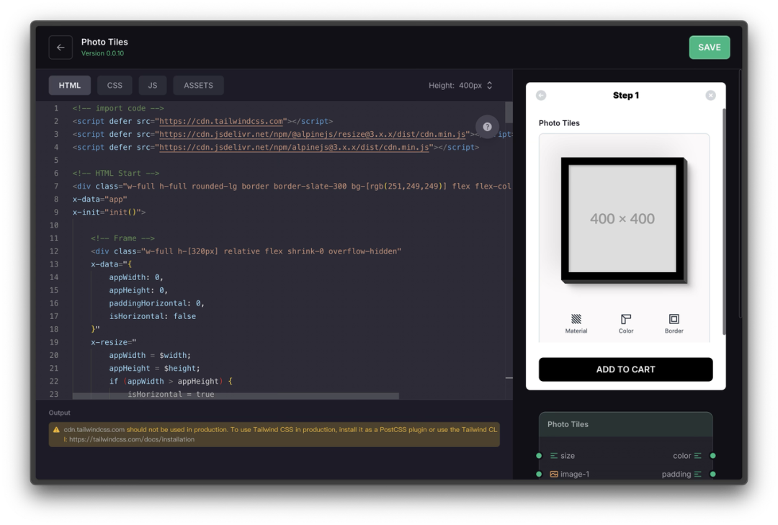Click the "isHorizontal: false" code line
Image resolution: width=778 pixels, height=525 pixels.
(152, 316)
